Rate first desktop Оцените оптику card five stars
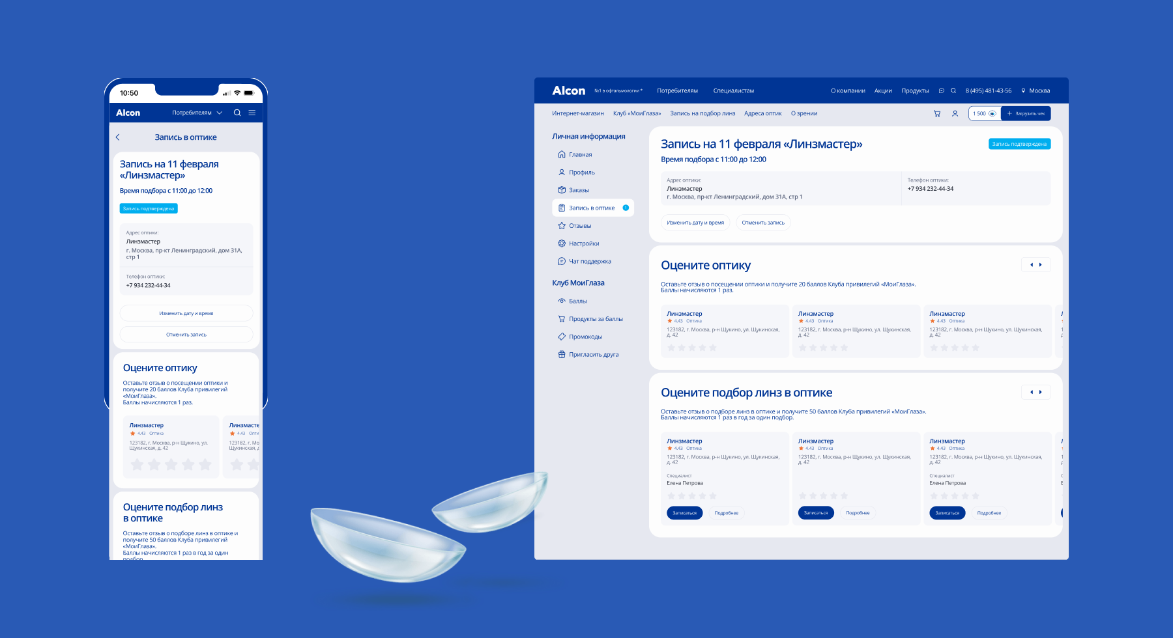The height and width of the screenshot is (638, 1173). click(713, 348)
